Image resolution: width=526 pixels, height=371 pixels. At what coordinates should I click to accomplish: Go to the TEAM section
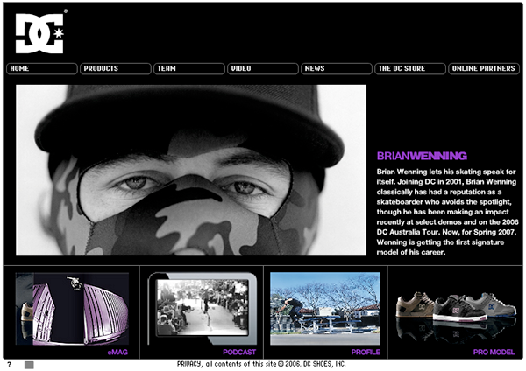(189, 68)
